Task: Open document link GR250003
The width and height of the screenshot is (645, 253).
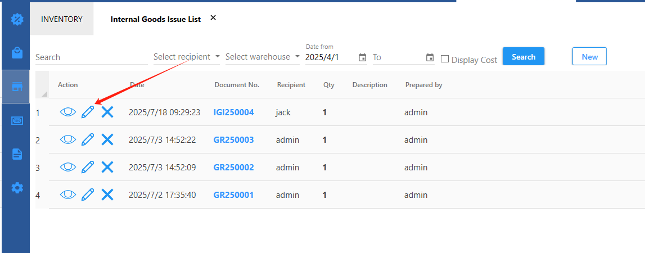Action: [233, 140]
